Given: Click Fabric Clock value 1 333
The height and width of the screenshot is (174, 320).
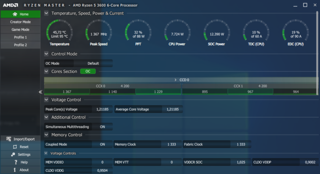Looking at the screenshot, I should [x=241, y=144].
